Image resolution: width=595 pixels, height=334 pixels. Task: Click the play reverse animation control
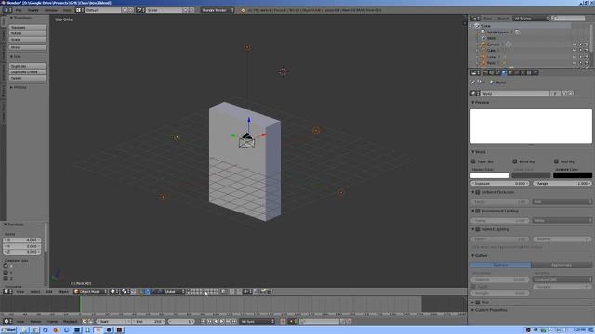click(x=216, y=322)
